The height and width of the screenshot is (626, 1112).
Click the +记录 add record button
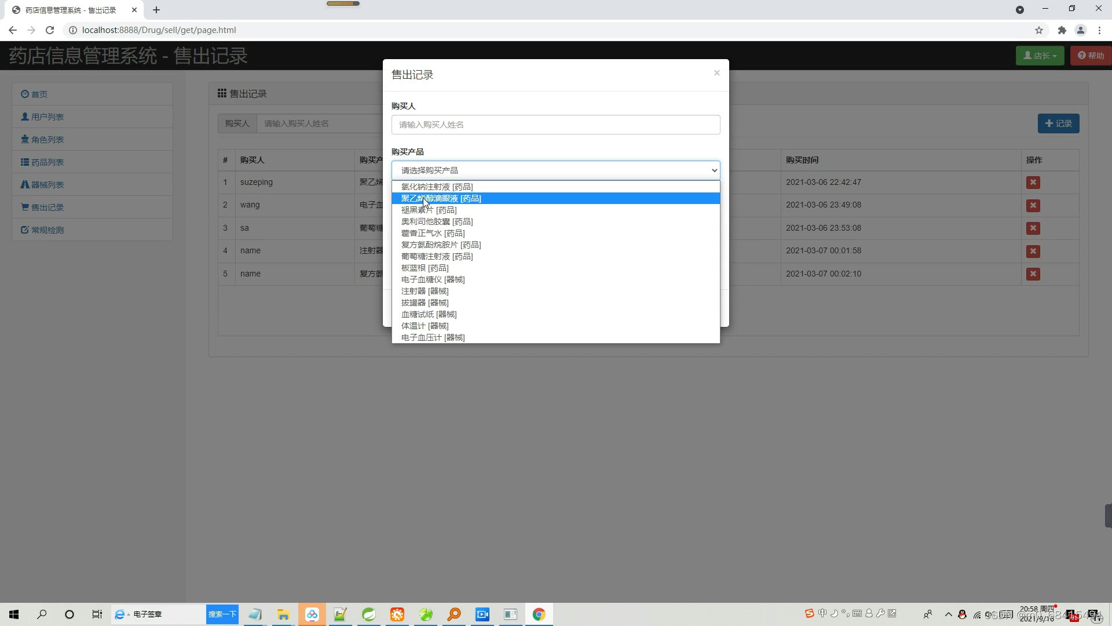click(x=1058, y=123)
